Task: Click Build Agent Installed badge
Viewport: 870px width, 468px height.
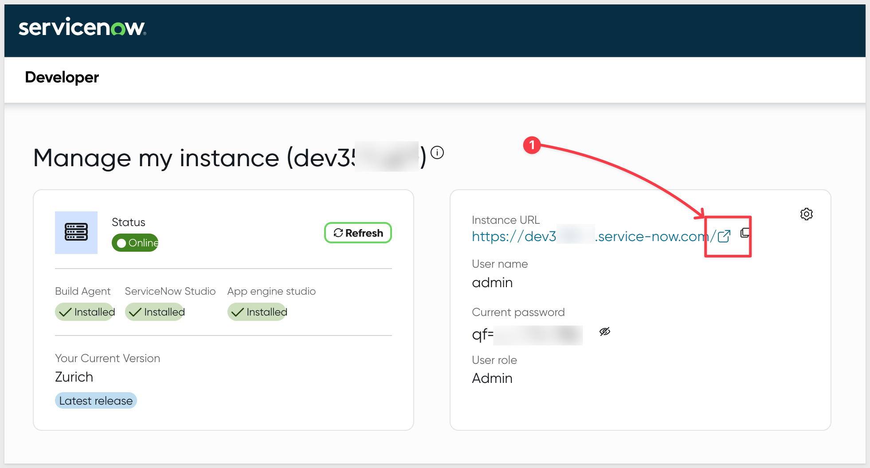Action: tap(85, 312)
